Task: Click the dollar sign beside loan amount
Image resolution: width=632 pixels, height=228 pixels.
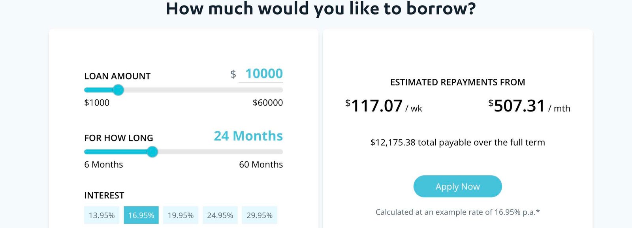Action: click(233, 74)
